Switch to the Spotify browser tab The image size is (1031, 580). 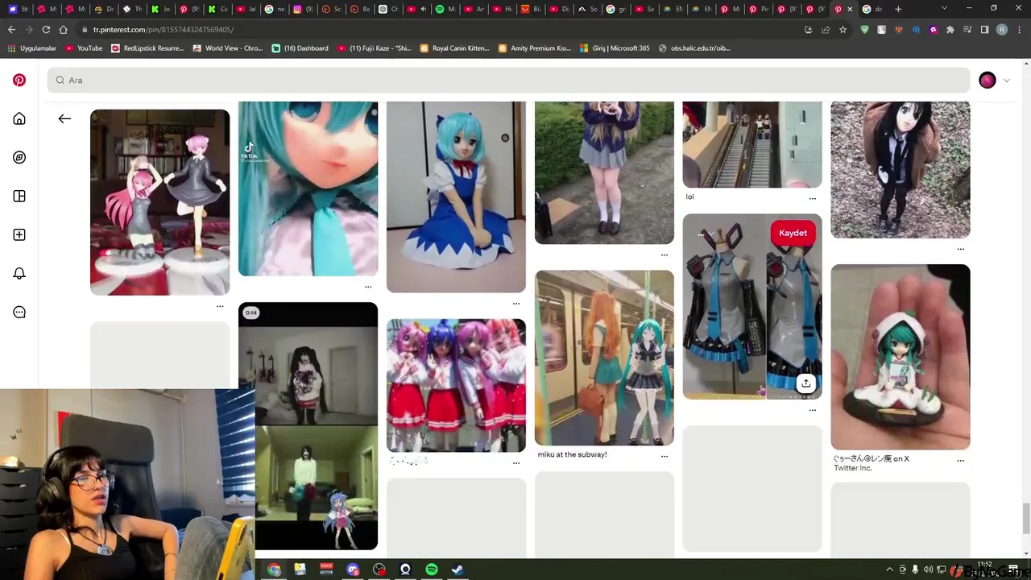coord(444,9)
